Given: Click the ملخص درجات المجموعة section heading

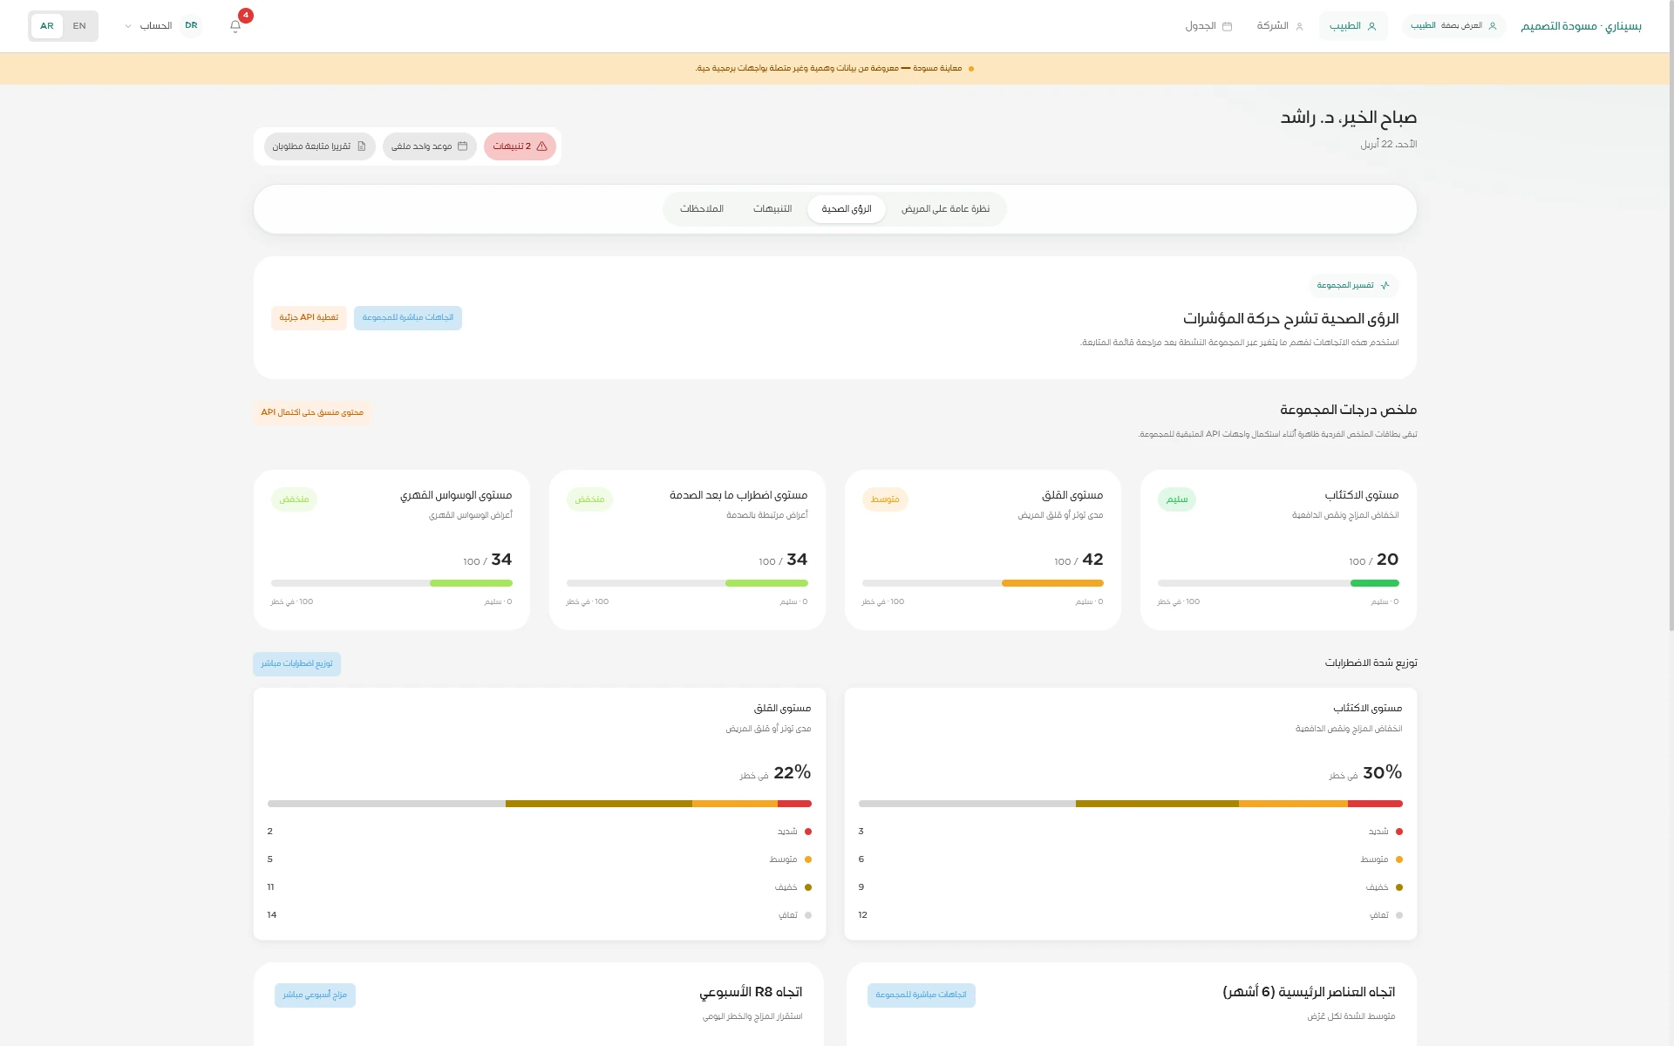Looking at the screenshot, I should [1349, 410].
